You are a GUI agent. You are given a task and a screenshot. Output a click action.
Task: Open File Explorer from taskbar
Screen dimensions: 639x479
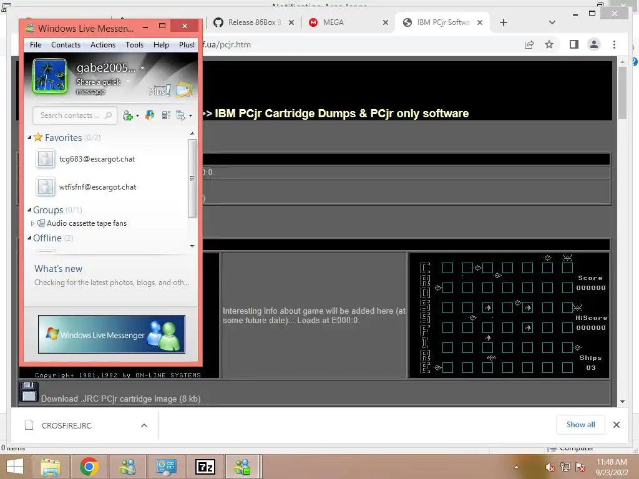tap(51, 467)
